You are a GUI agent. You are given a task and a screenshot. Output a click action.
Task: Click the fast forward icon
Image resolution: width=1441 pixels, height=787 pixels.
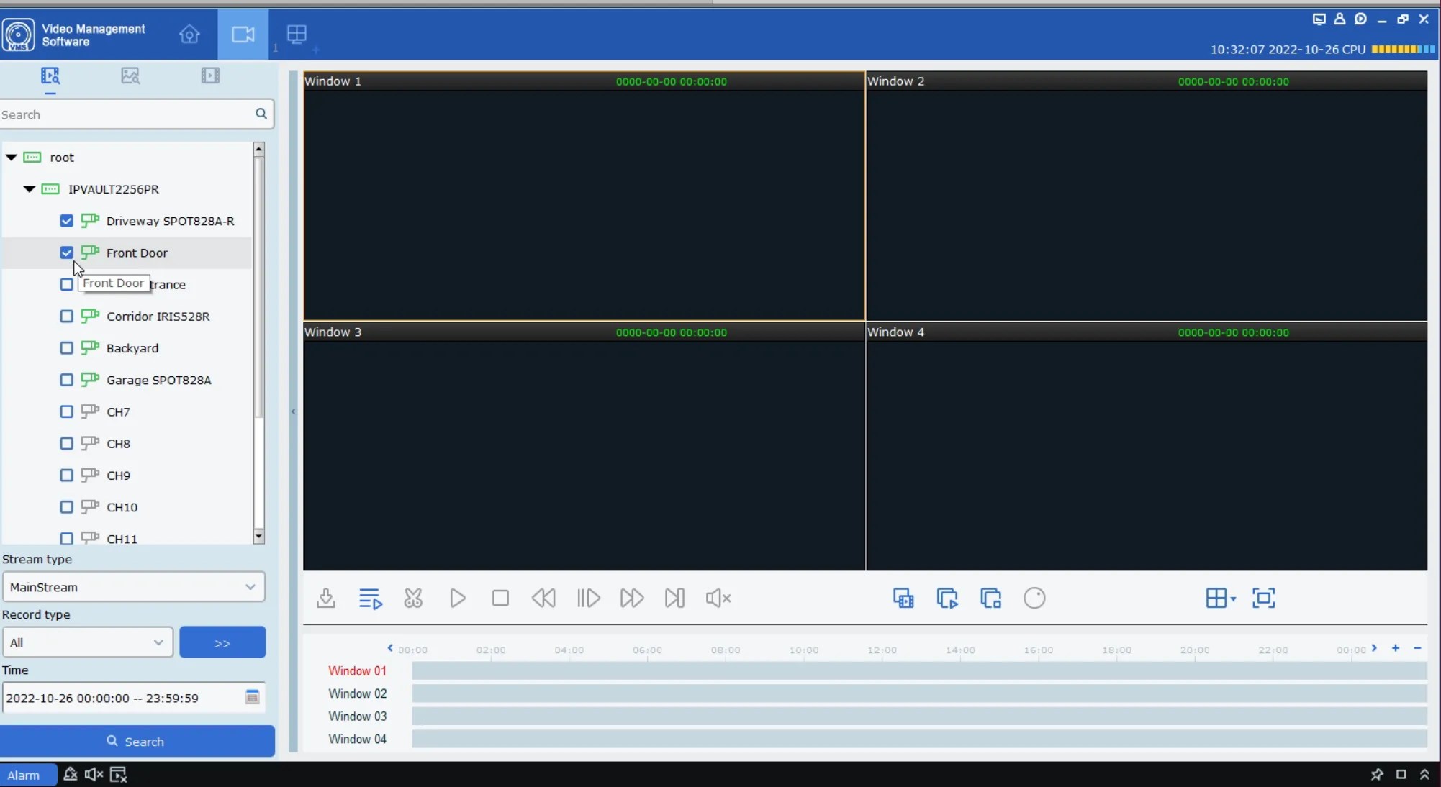click(x=631, y=598)
